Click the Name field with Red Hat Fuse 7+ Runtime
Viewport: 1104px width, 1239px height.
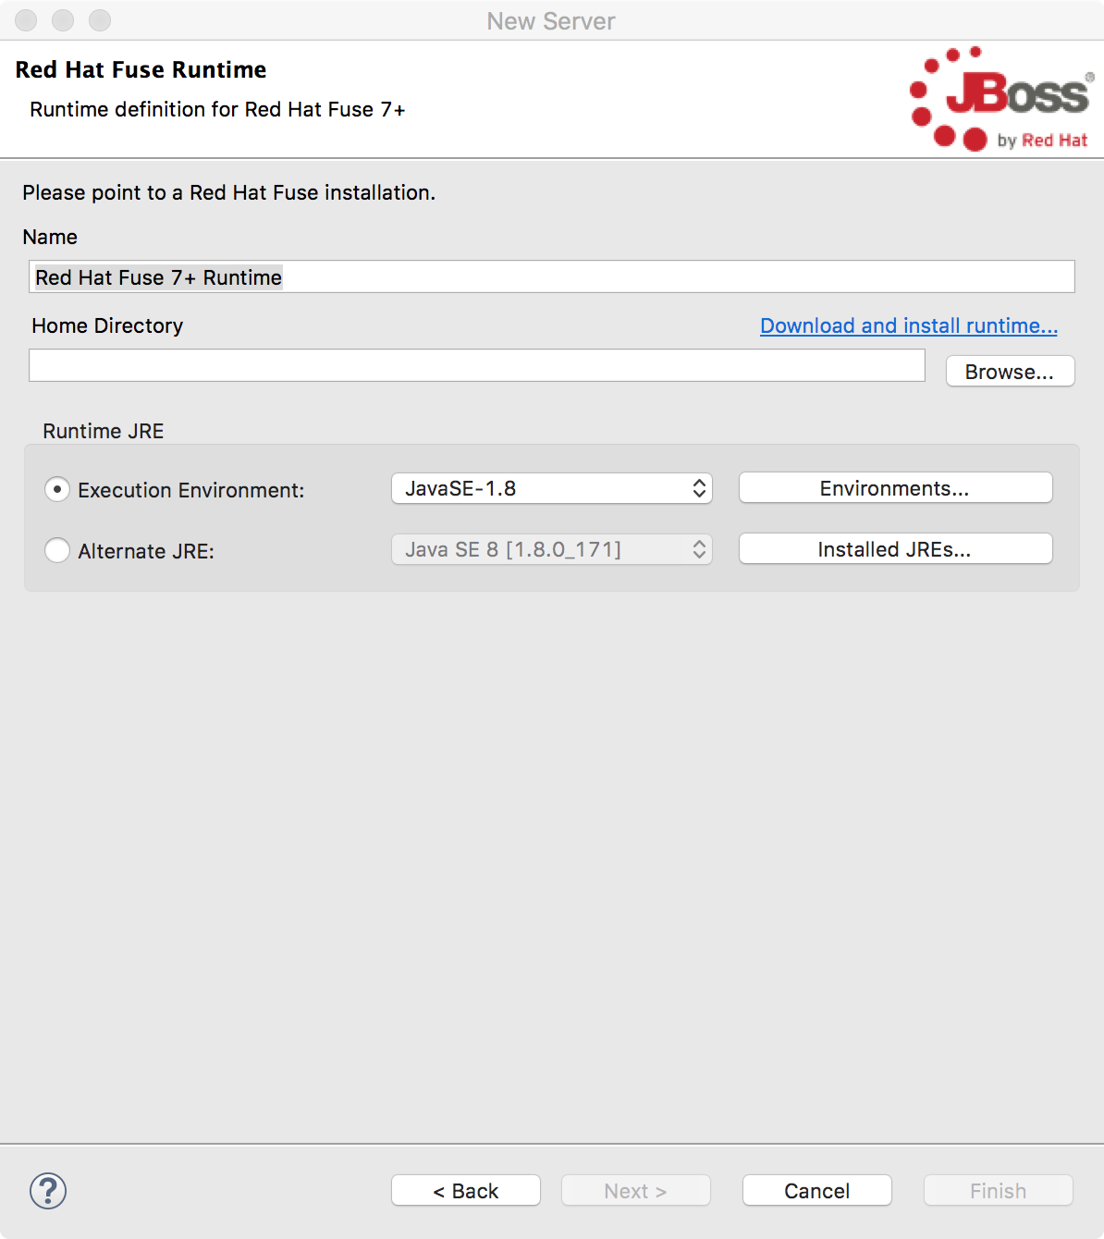(x=551, y=277)
